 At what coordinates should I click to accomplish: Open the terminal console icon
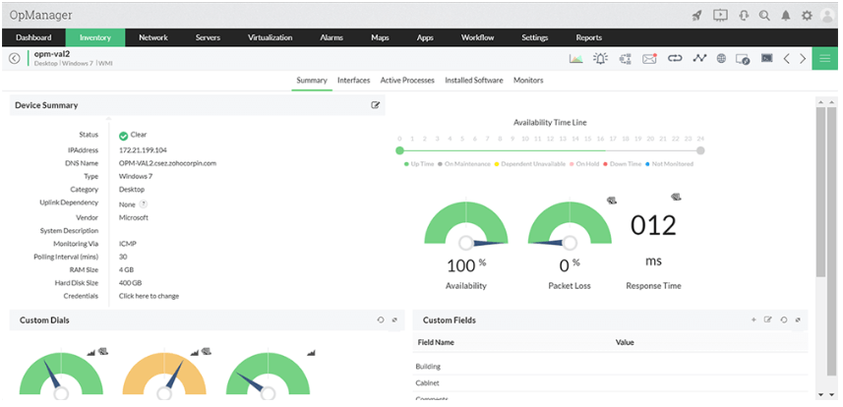[x=766, y=59]
